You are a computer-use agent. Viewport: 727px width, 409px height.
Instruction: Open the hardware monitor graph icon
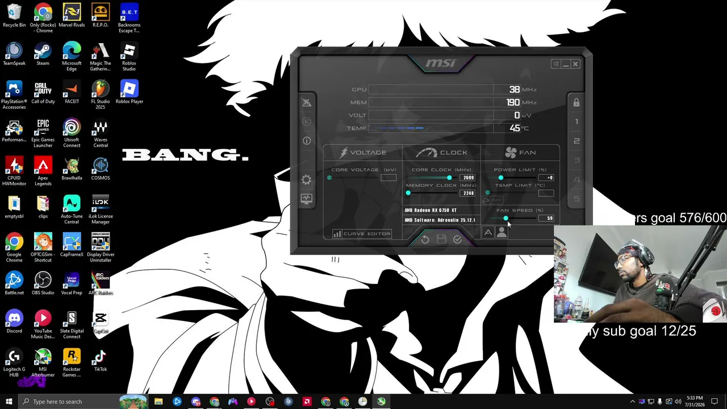pyautogui.click(x=307, y=199)
